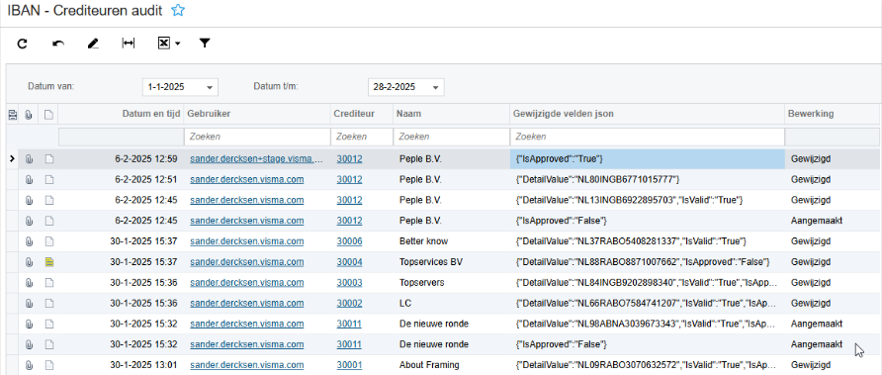882x375 pixels.
Task: Select the Topservers name cell
Action: [x=452, y=283]
